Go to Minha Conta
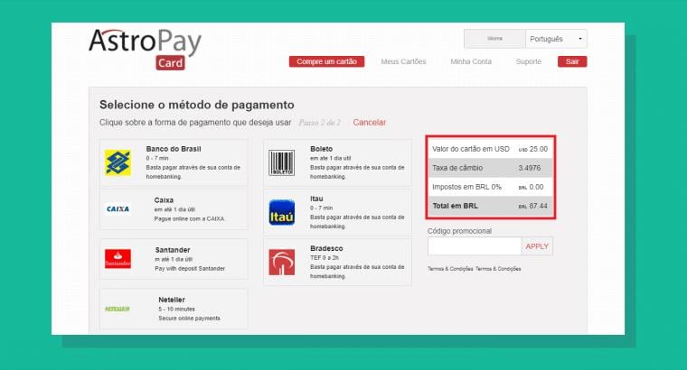This screenshot has height=370, width=687. 471,61
